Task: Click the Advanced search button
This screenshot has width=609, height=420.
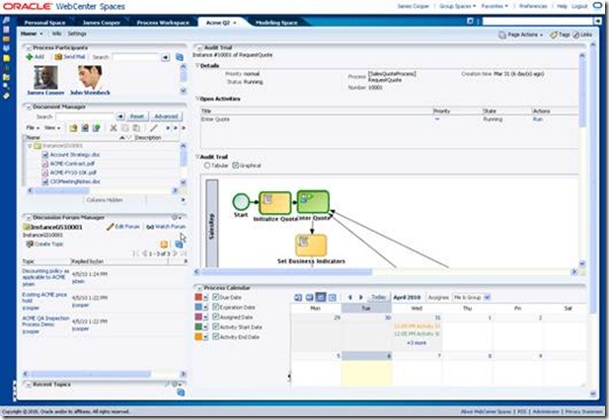Action: pos(166,116)
